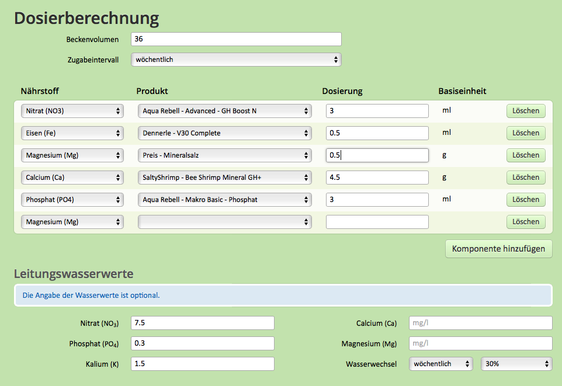
Task: Open the Zugabeintervall dropdown showing wöchentlich
Action: [x=236, y=60]
